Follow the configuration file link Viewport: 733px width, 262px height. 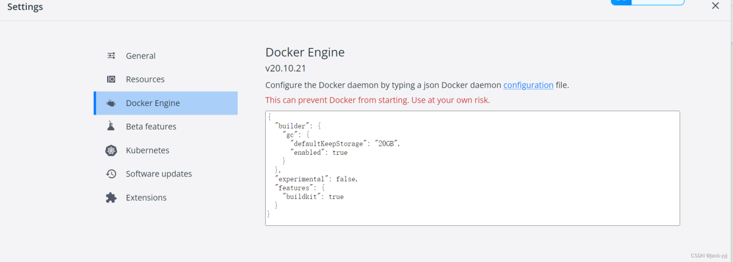pos(528,85)
